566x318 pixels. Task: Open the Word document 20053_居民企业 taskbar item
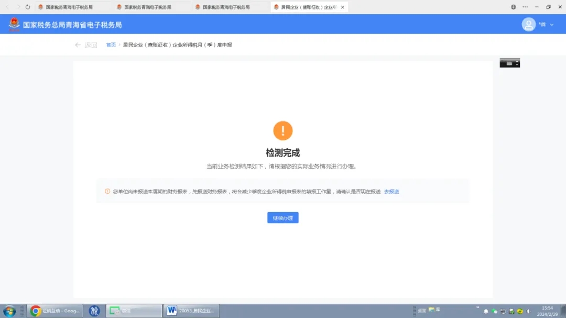coord(191,311)
